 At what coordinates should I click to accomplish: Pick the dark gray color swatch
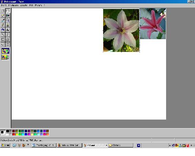tap(10, 131)
